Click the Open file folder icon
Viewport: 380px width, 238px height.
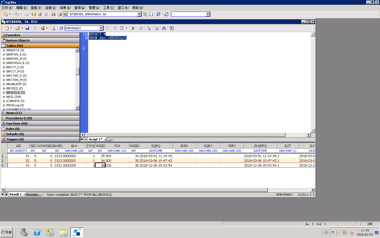(x=17, y=28)
